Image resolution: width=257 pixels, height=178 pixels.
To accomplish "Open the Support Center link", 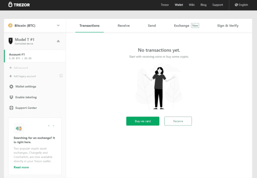I will 26,108.
